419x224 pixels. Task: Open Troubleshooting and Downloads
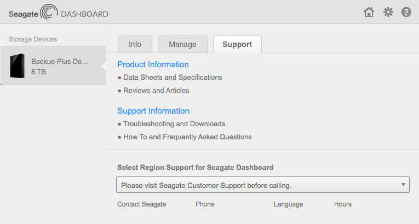click(x=174, y=123)
